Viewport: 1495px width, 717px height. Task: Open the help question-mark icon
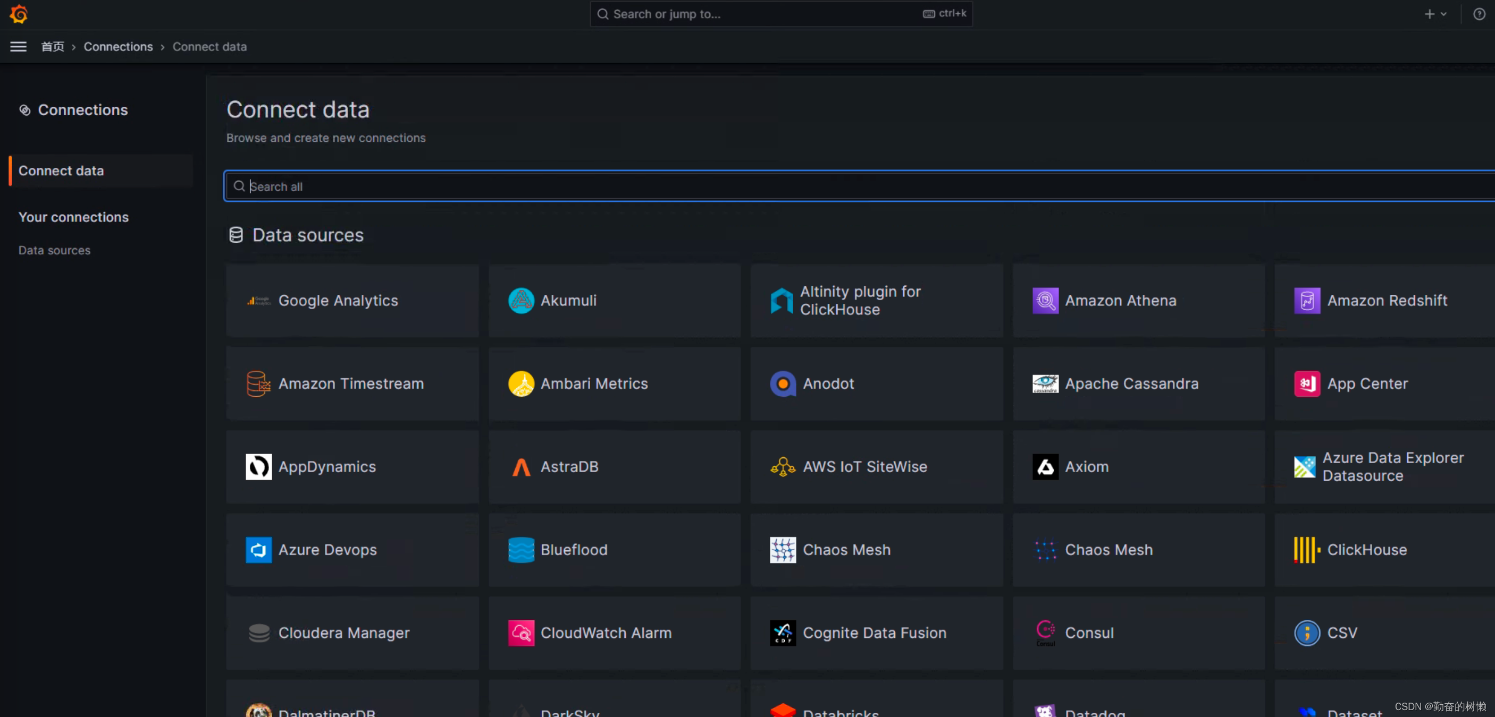tap(1479, 14)
